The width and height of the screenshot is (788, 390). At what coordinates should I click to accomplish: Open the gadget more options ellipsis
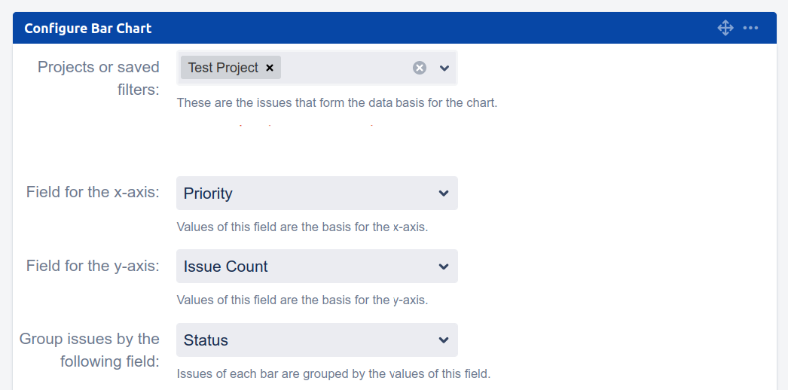click(x=750, y=29)
